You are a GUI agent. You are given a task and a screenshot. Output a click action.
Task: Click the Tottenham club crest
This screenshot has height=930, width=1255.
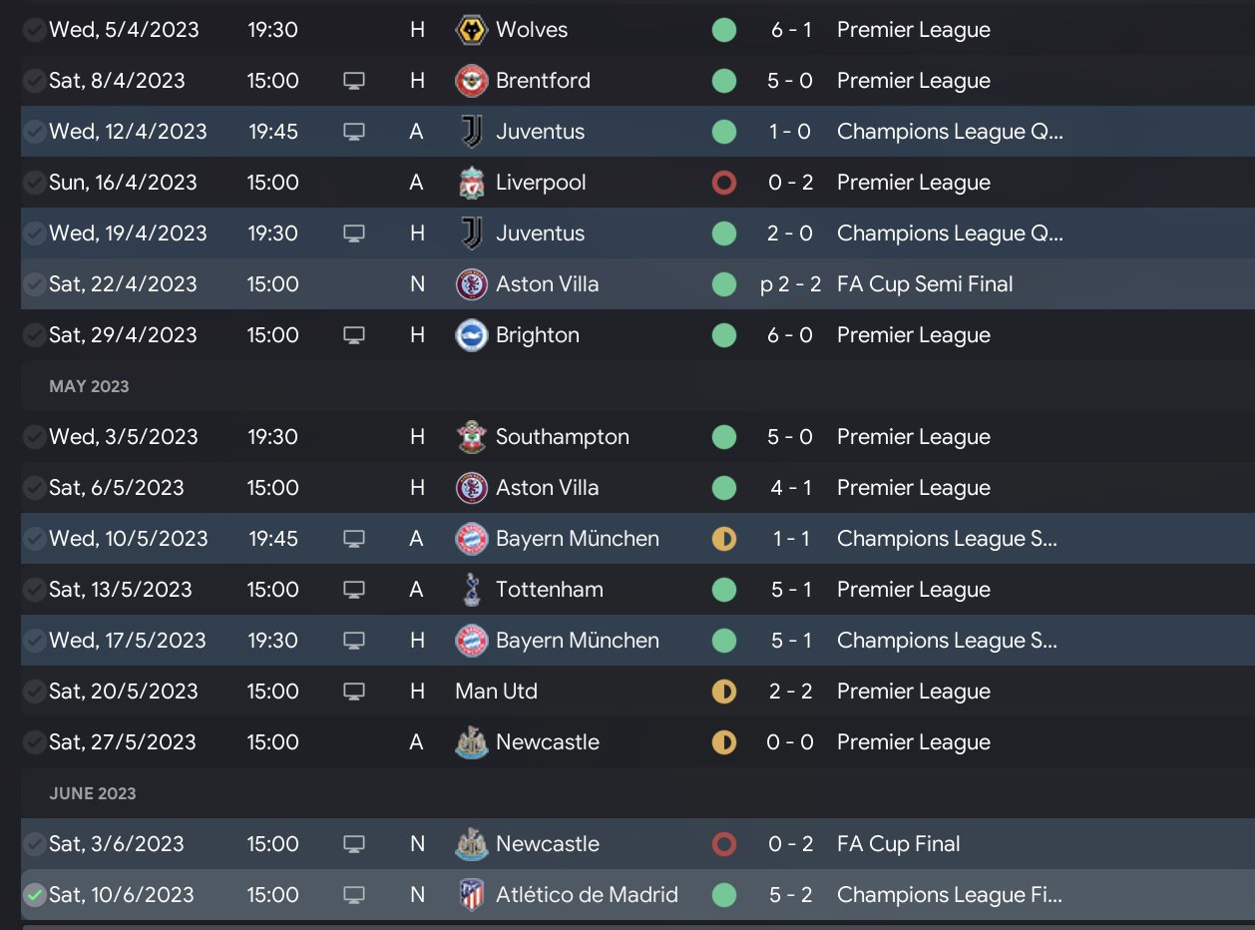tap(471, 590)
